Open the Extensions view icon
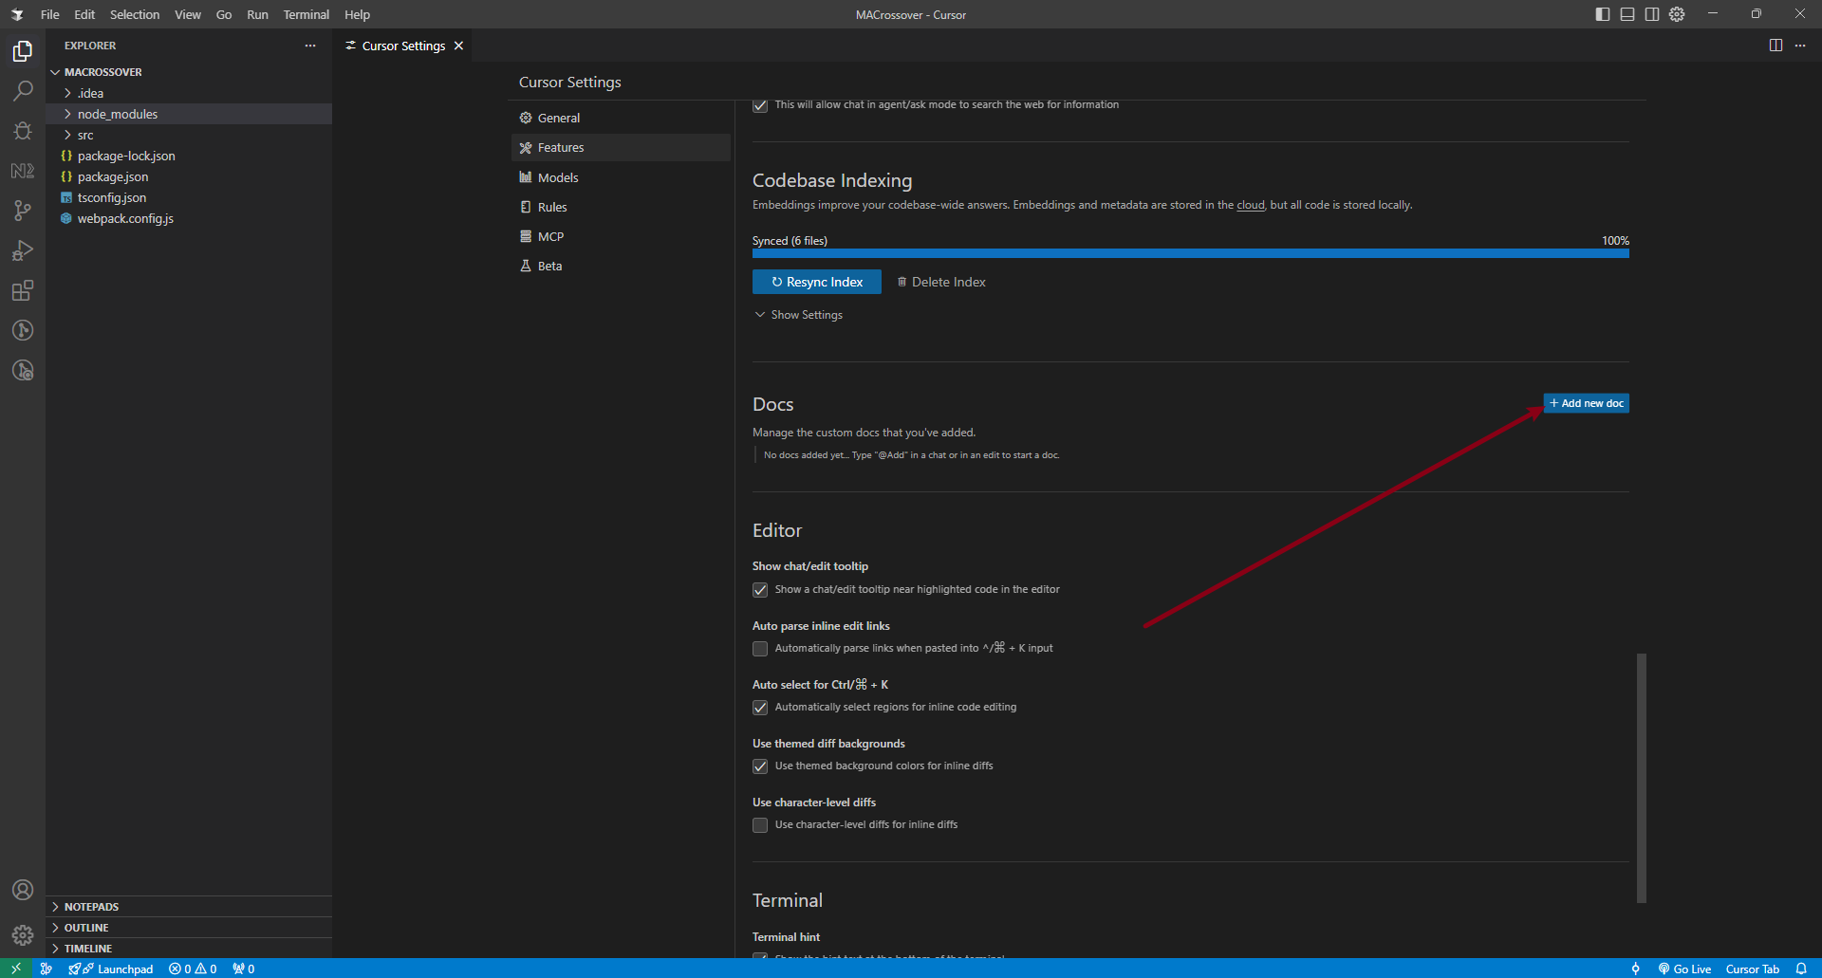The width and height of the screenshot is (1822, 978). point(23,290)
